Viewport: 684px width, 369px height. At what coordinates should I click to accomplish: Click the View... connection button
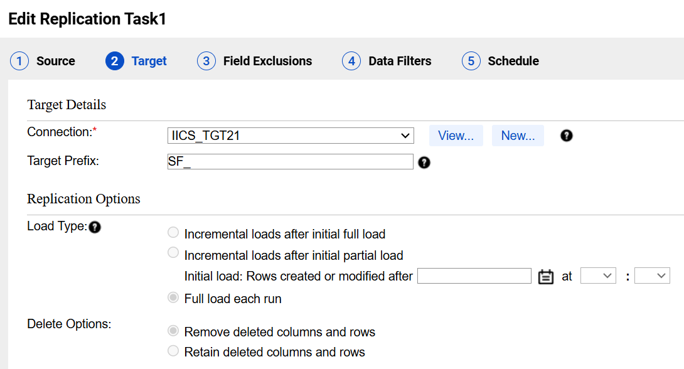click(456, 136)
